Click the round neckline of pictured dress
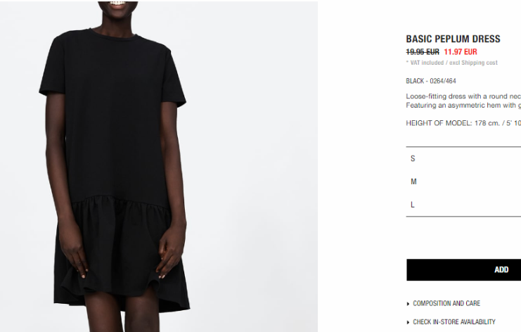Viewport: 521px width, 332px height. (113, 33)
